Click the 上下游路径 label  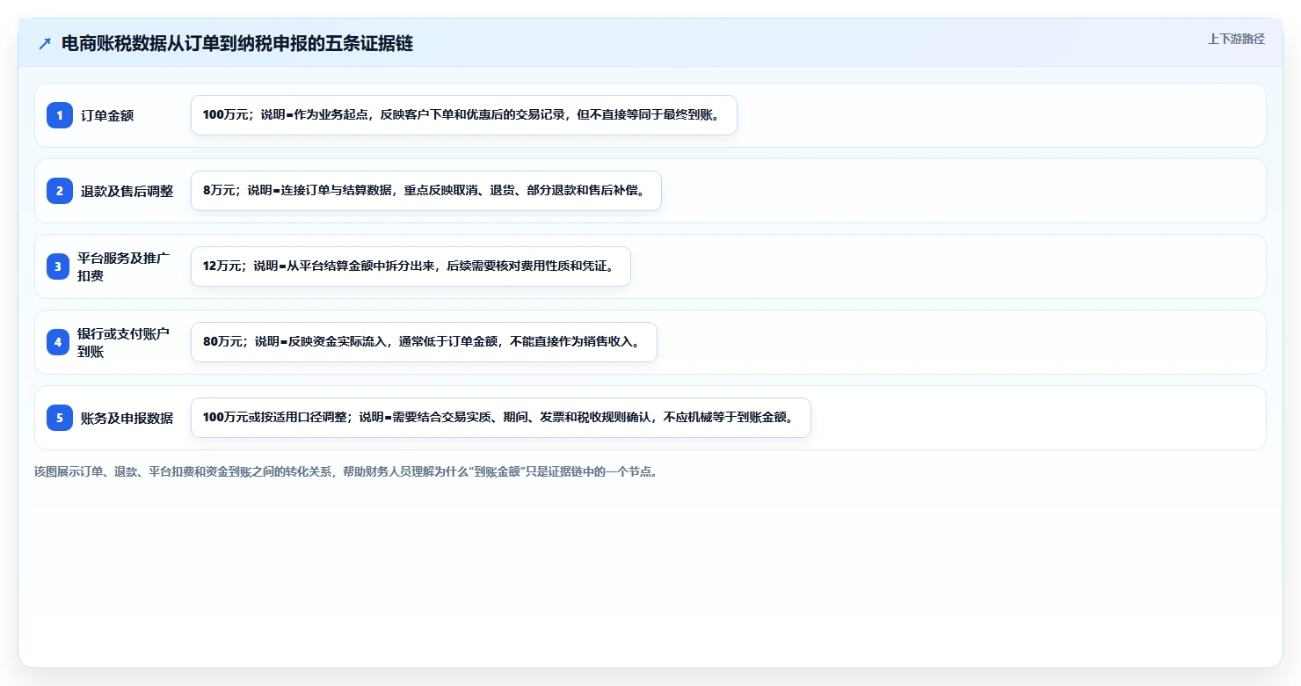point(1236,39)
